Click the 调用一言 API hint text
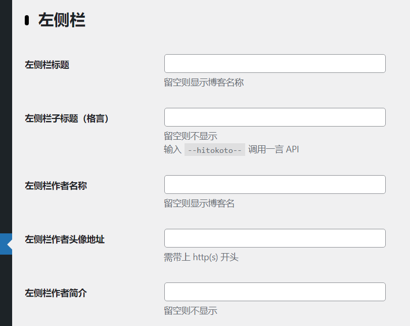Viewport: 410px width, 326px height. click(x=274, y=149)
